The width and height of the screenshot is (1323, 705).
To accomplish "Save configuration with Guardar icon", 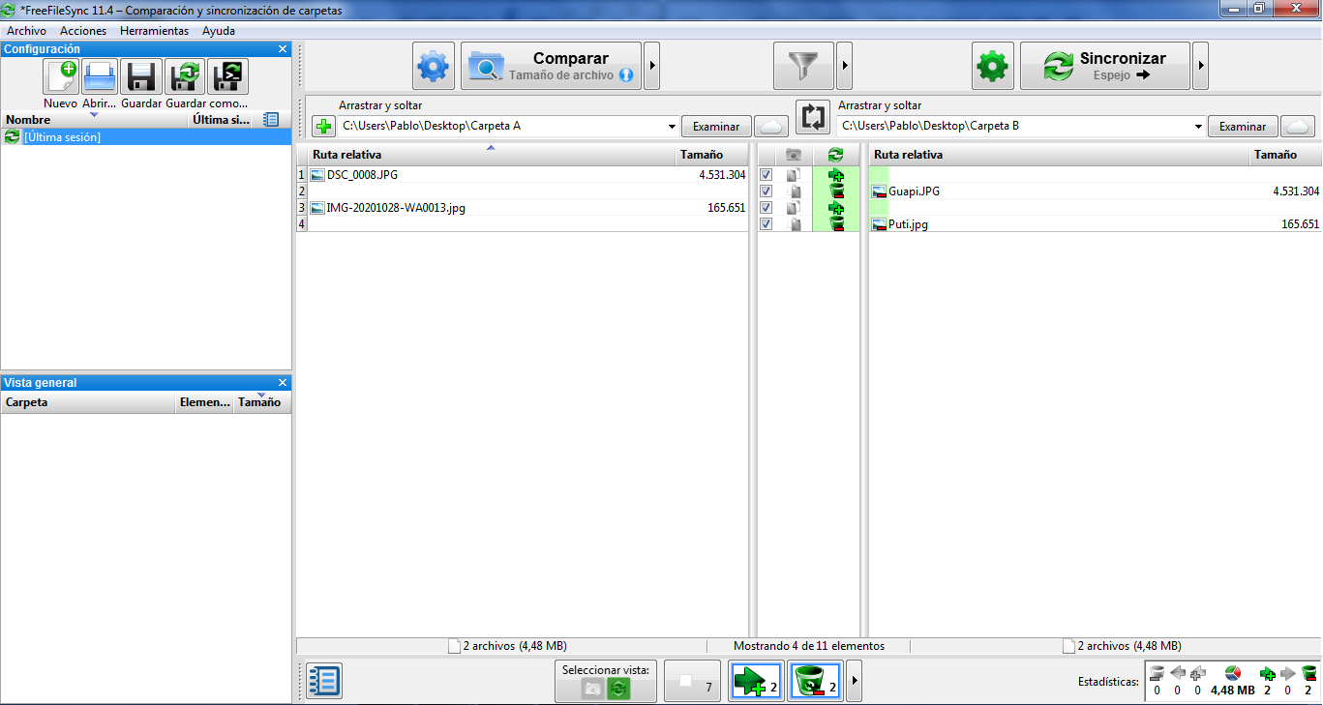I will click(x=141, y=76).
